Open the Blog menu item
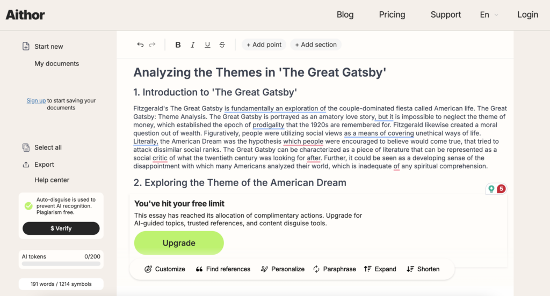Screen dimensions: 550x296 (x=345, y=15)
